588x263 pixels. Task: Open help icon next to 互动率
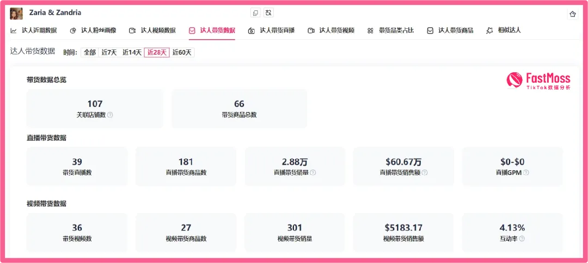pos(522,239)
